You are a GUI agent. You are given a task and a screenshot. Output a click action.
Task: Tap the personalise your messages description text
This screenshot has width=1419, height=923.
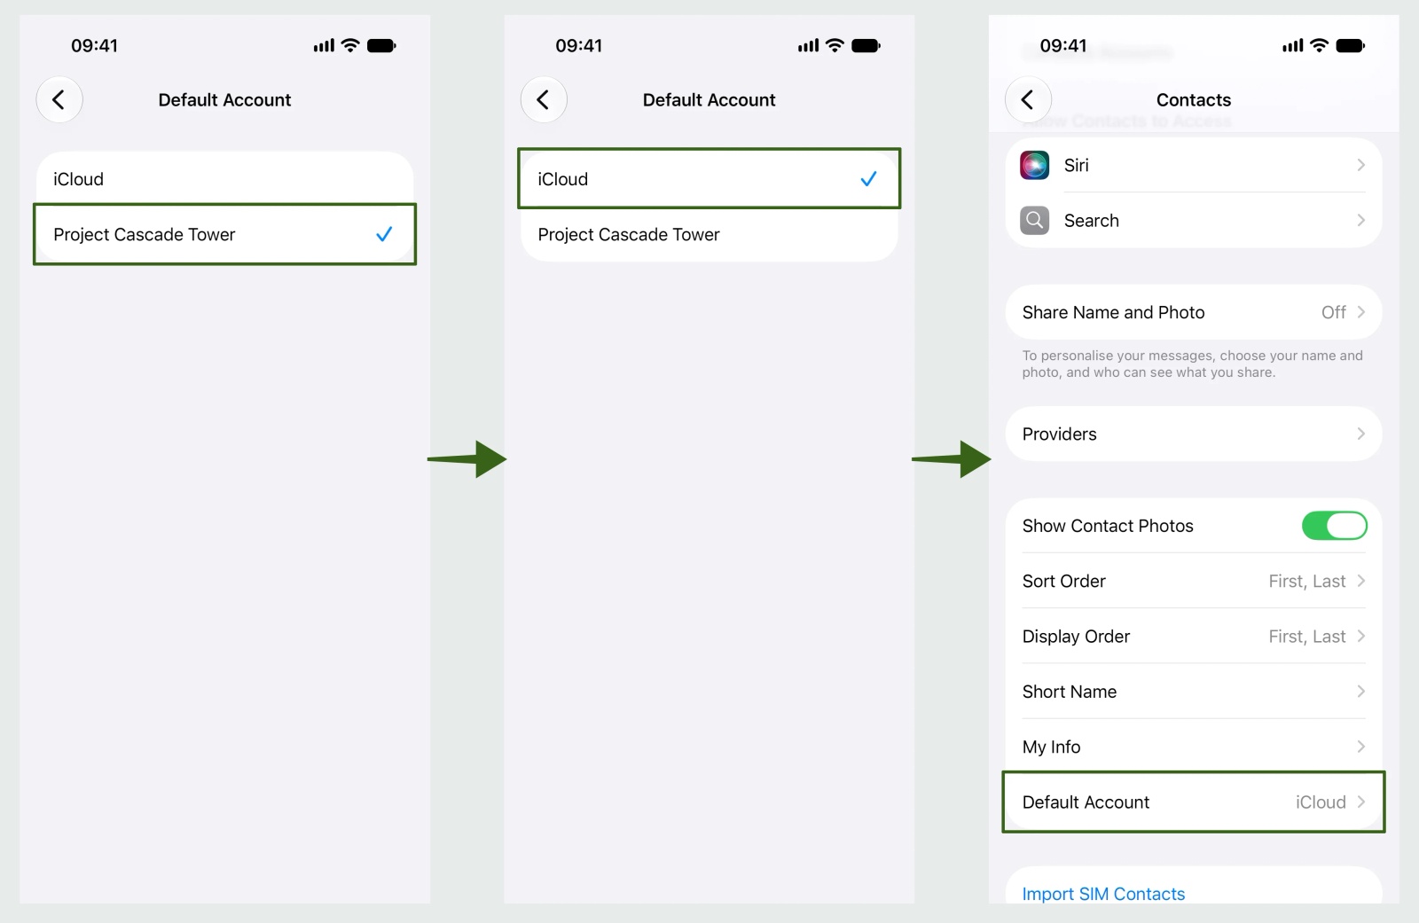(x=1192, y=364)
